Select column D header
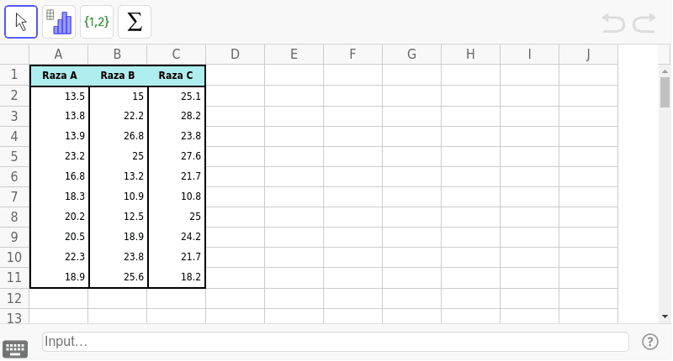Screen dimensions: 673x361 click(236, 55)
